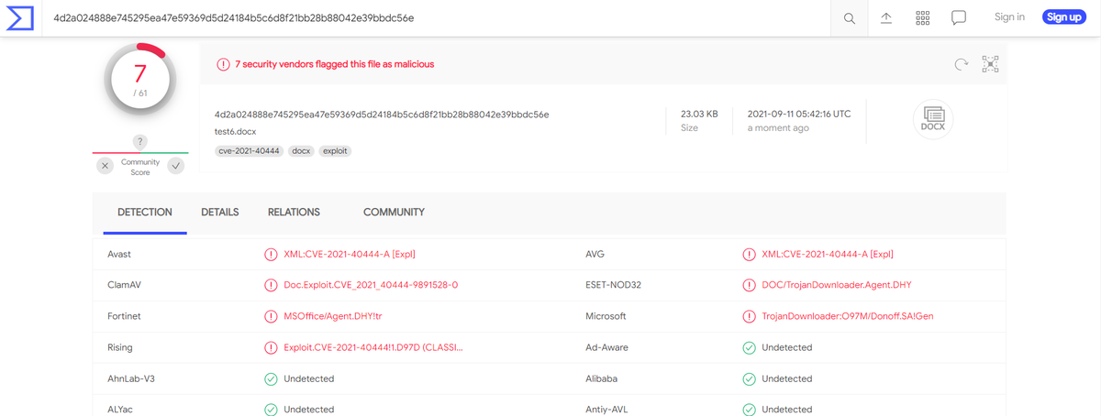Click the green check icon for Antiy-AVL

pyautogui.click(x=749, y=409)
